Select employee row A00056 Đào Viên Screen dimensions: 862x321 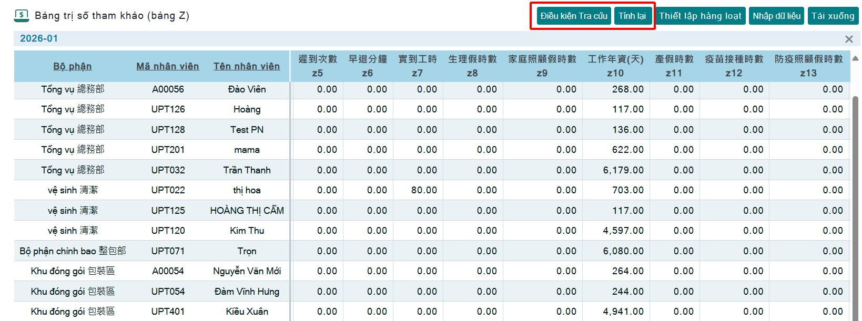click(x=168, y=89)
